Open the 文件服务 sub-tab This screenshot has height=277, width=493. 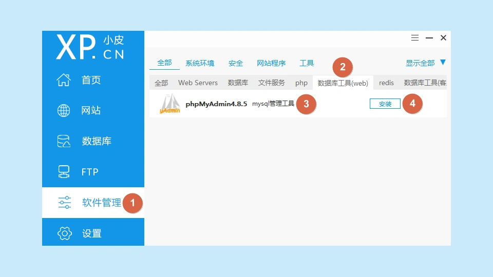point(271,83)
